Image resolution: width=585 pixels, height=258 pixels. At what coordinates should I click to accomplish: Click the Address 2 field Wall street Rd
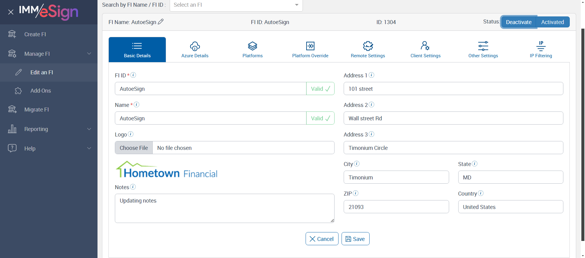click(x=453, y=118)
